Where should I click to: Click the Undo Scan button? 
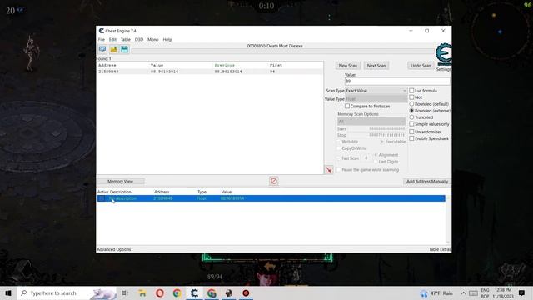click(x=421, y=66)
